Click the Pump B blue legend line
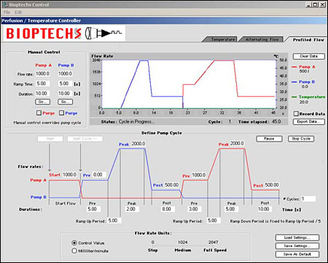This screenshot has height=263, width=328. [x=294, y=82]
